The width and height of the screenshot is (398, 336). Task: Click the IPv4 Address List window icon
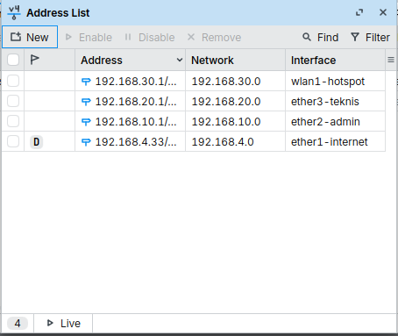(x=14, y=12)
